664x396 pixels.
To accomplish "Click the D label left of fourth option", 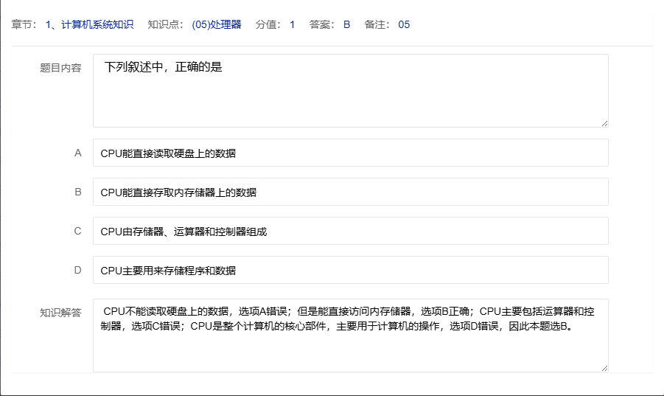I will tap(77, 270).
